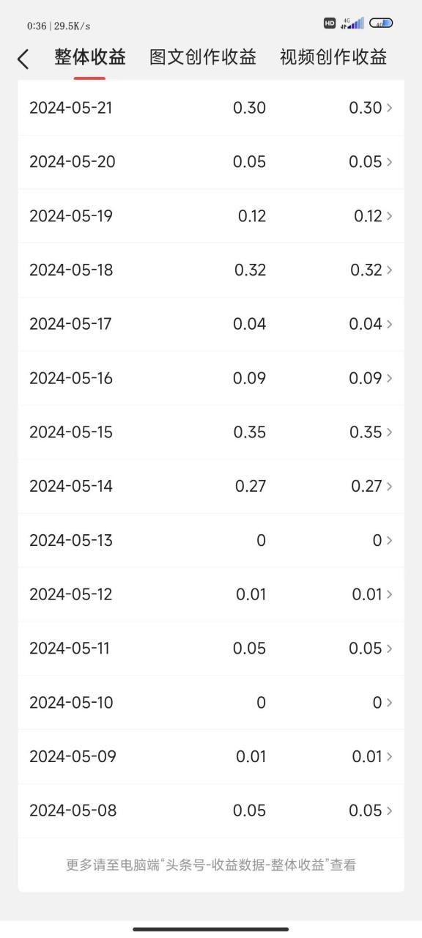Image resolution: width=422 pixels, height=938 pixels.
Task: Open the 2024-05-20 earnings row
Action: click(211, 162)
